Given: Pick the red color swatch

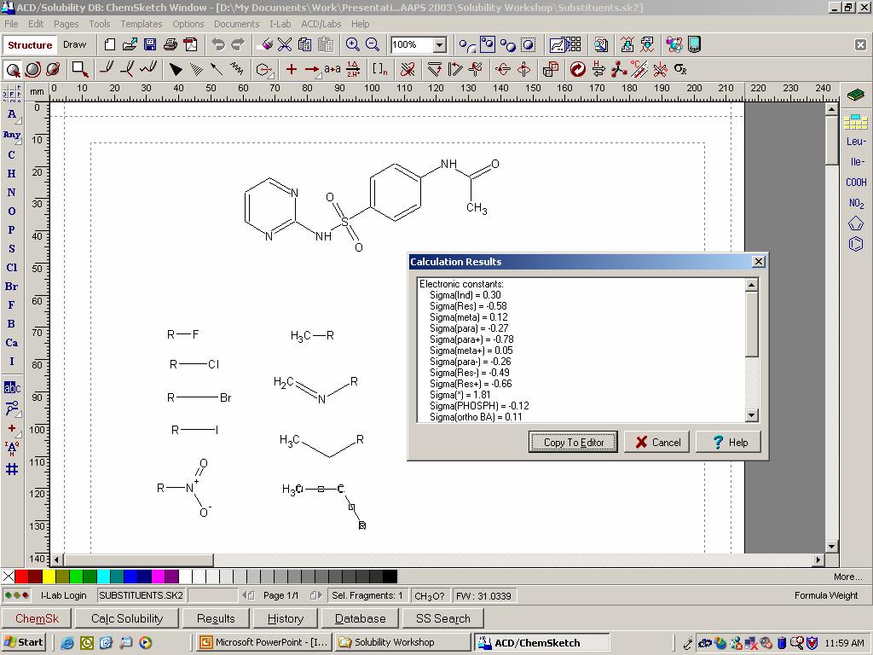Looking at the screenshot, I should coord(21,576).
